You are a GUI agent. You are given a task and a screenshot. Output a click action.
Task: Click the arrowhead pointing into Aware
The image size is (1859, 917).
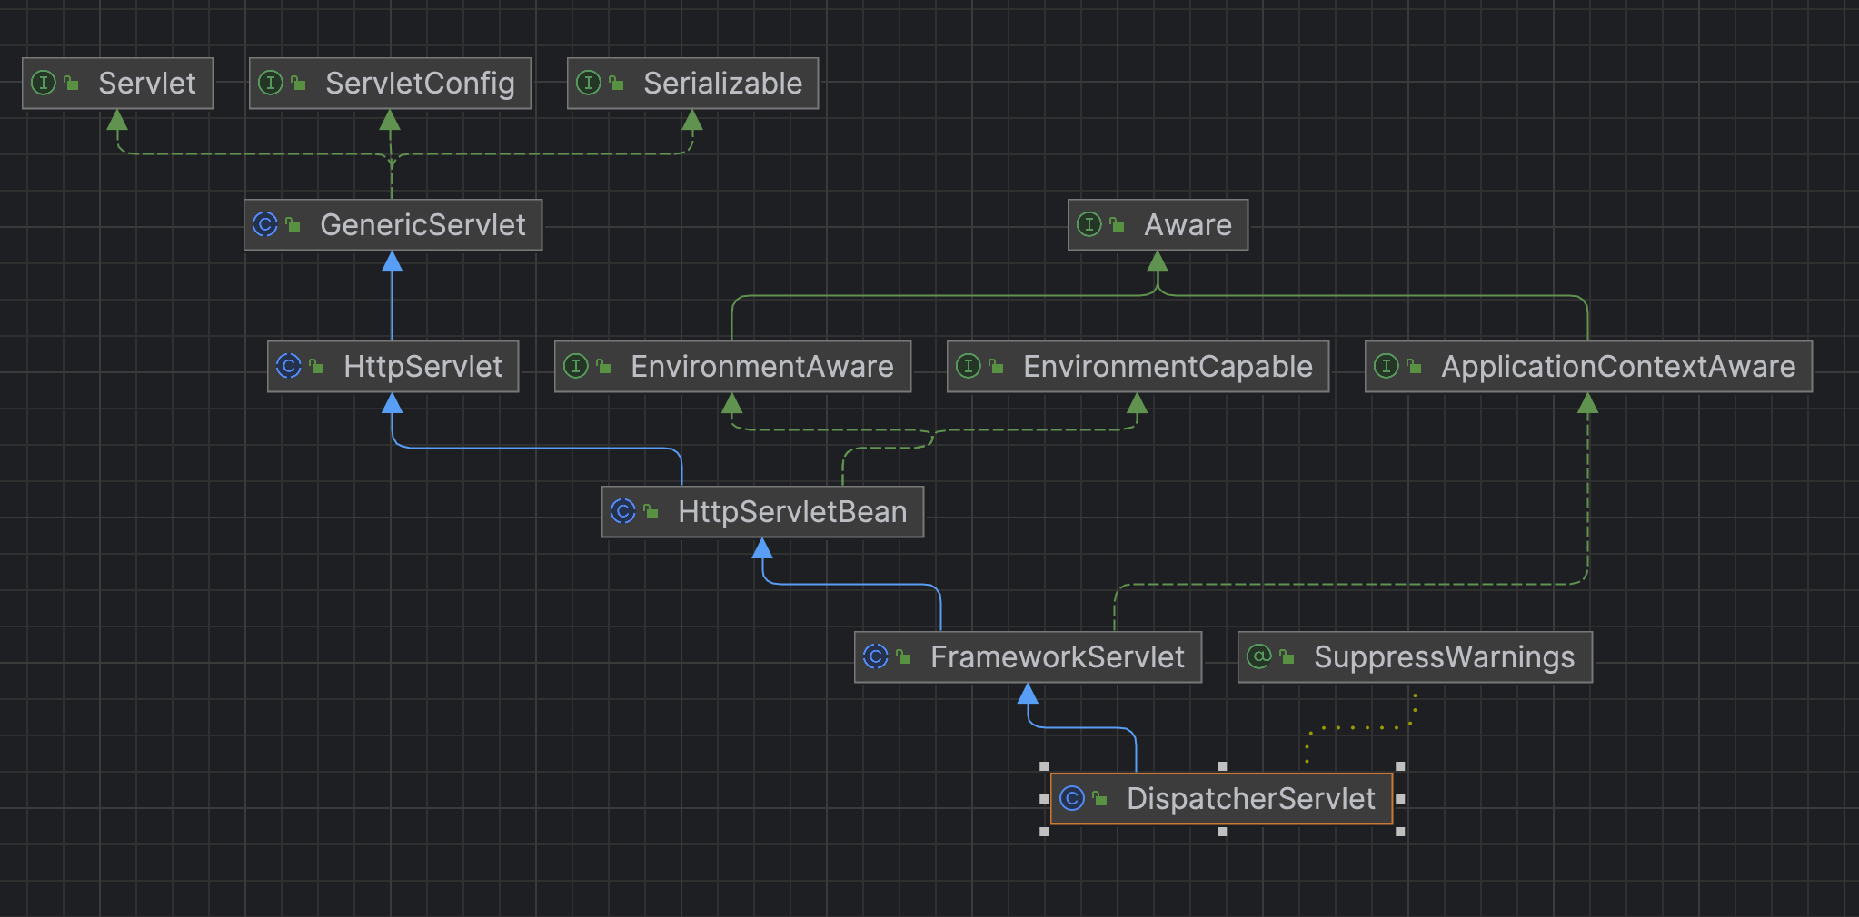point(1157,261)
